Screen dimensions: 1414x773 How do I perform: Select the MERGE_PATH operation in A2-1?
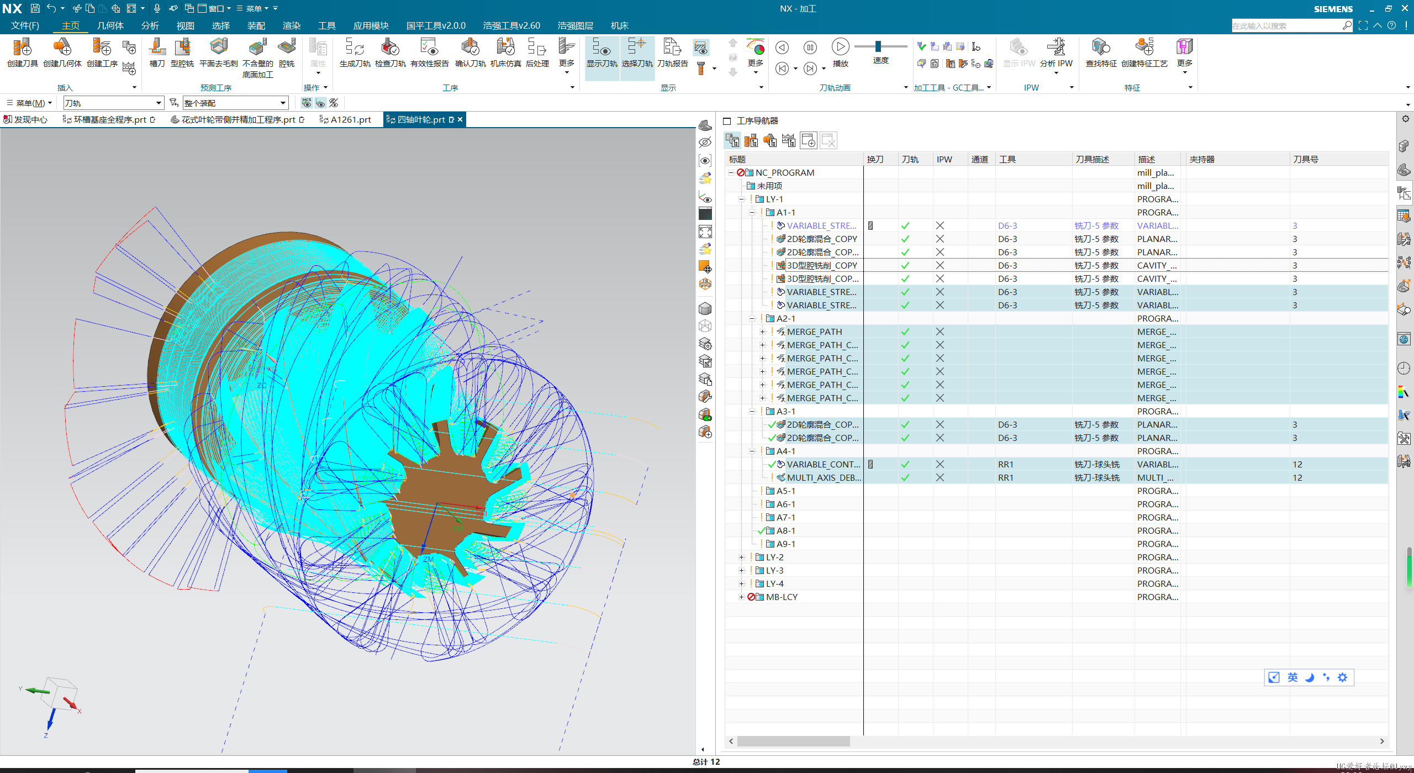pyautogui.click(x=1056, y=332)
